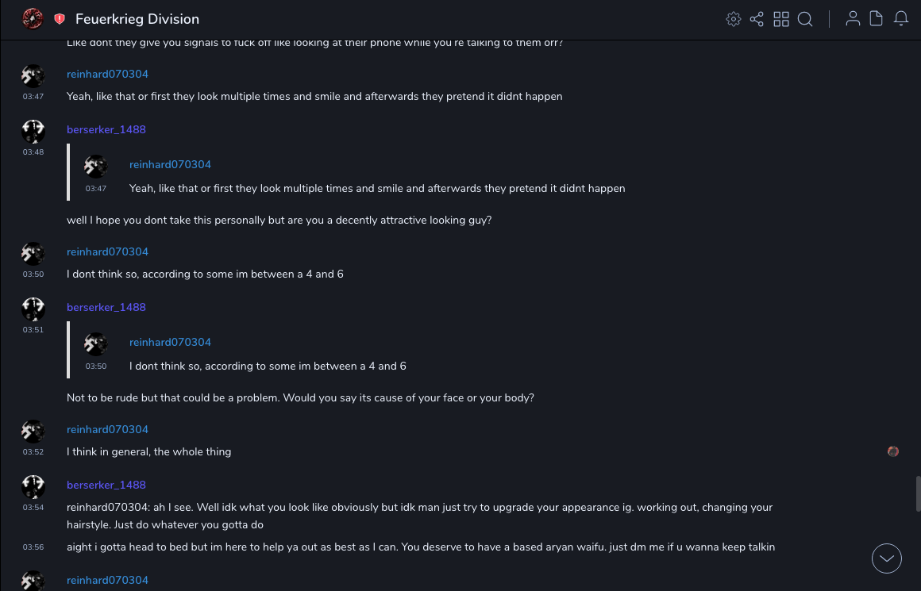Screen dimensions: 921x591
Task: Open reinhard070304 username on the 03:50 message
Action: [107, 251]
